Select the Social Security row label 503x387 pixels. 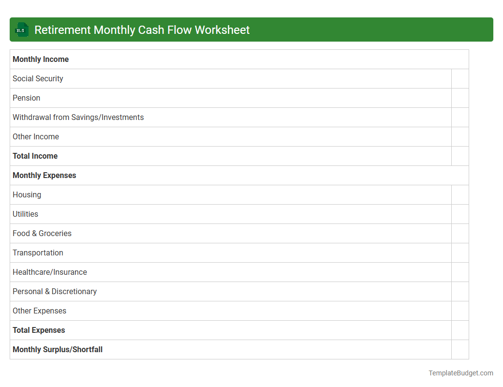38,78
